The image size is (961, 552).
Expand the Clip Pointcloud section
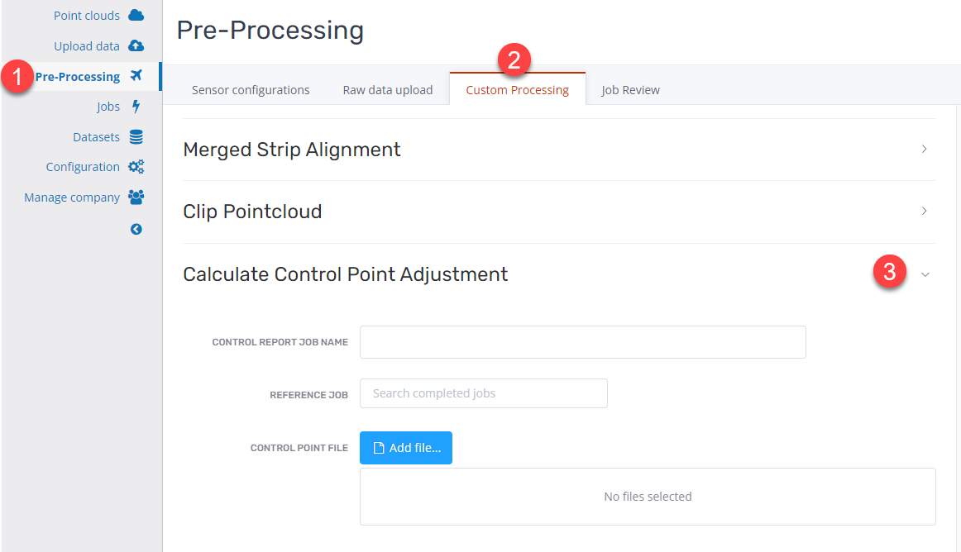point(924,211)
